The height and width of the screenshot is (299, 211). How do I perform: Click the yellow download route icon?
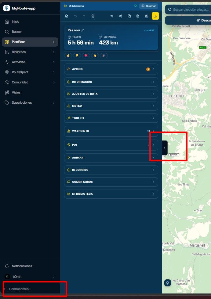pyautogui.click(x=155, y=16)
